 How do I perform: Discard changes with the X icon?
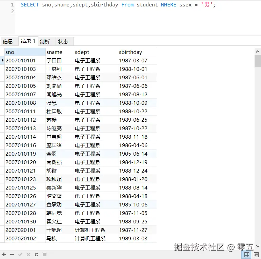[x=28, y=254]
